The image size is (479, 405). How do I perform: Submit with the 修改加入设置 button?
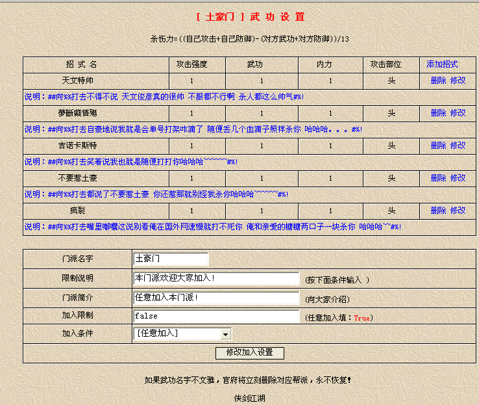pos(250,353)
